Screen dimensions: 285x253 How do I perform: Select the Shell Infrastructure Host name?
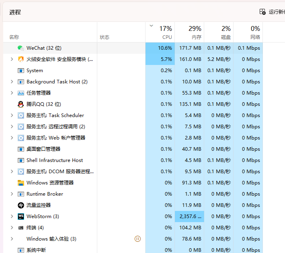click(x=55, y=160)
